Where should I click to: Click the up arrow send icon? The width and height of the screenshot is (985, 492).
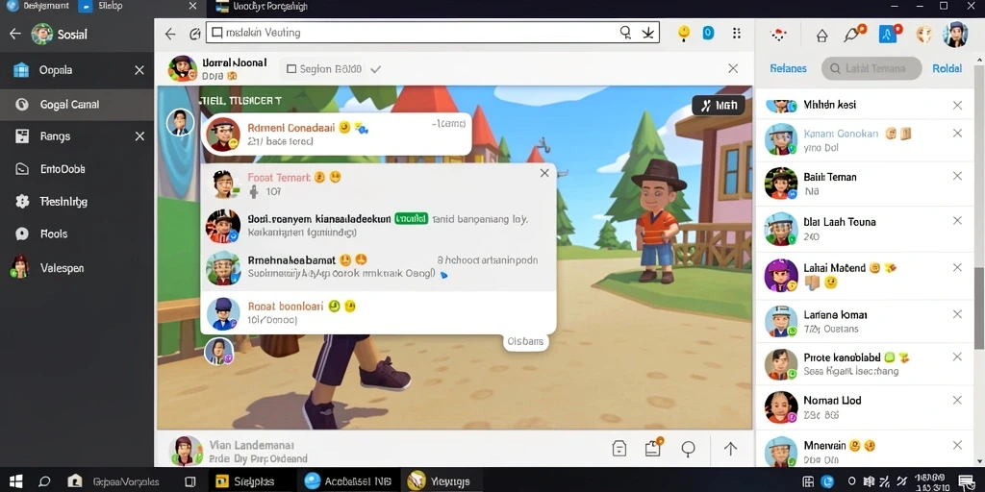click(730, 448)
